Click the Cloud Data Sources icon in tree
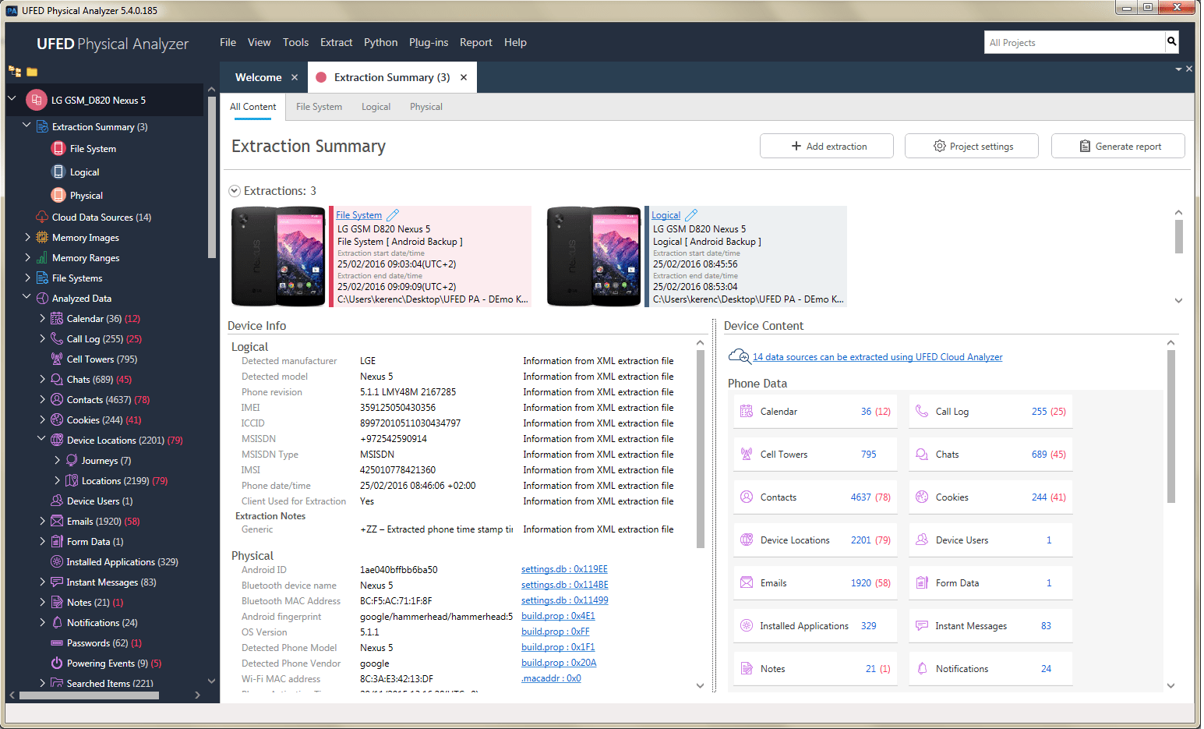1204x729 pixels. 42,218
